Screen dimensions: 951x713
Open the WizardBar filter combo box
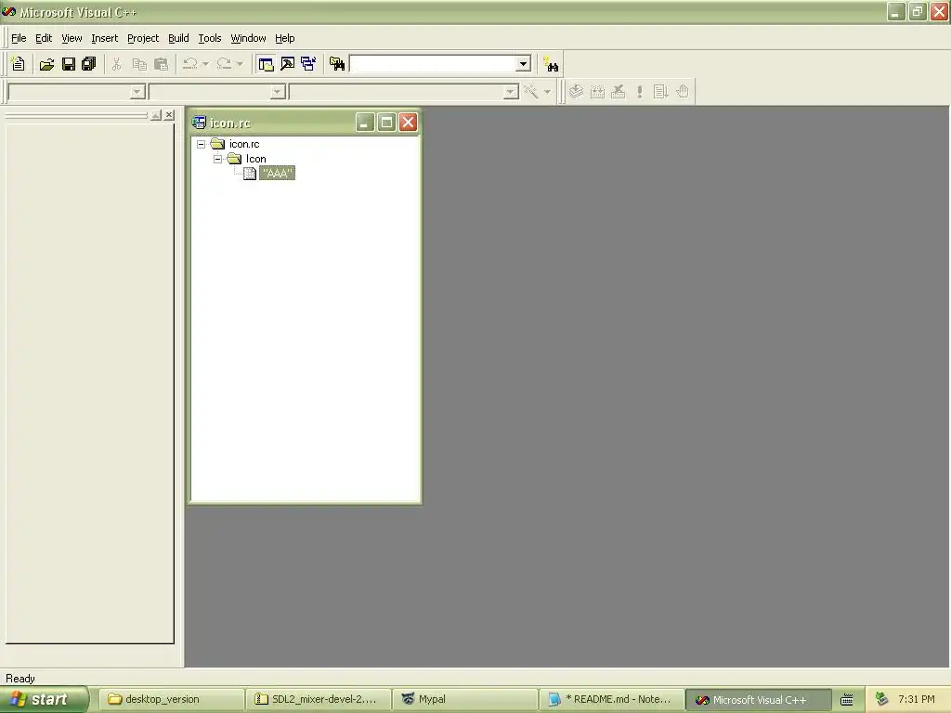click(x=217, y=92)
